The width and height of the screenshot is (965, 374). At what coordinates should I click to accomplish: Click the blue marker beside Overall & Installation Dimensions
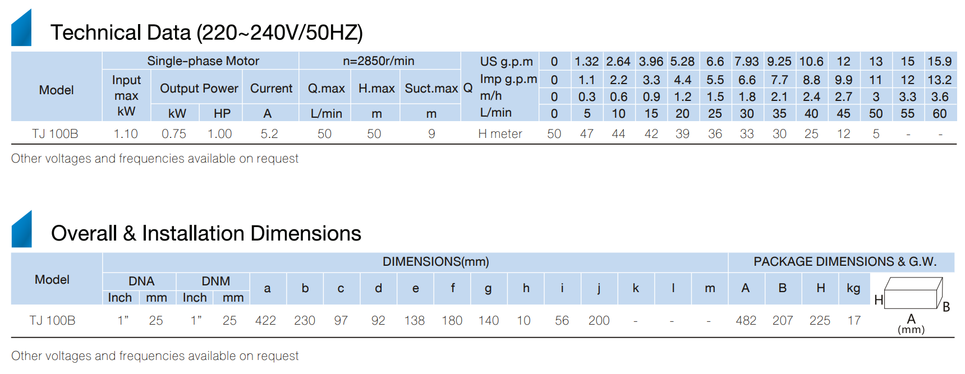pyautogui.click(x=21, y=229)
